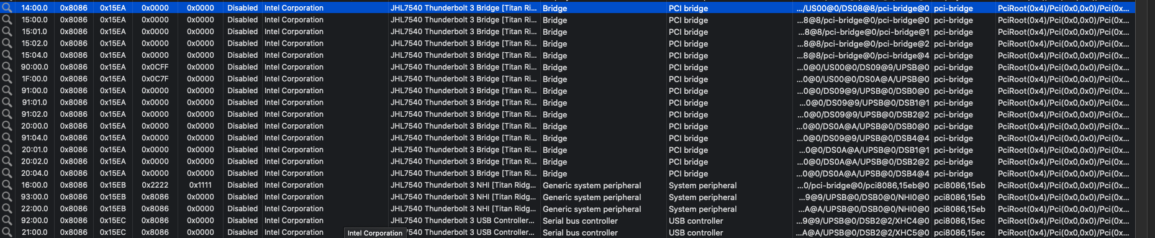Click the 0x1111 sub-device ID cell
Image resolution: width=1155 pixels, height=238 pixels.
pyautogui.click(x=200, y=185)
